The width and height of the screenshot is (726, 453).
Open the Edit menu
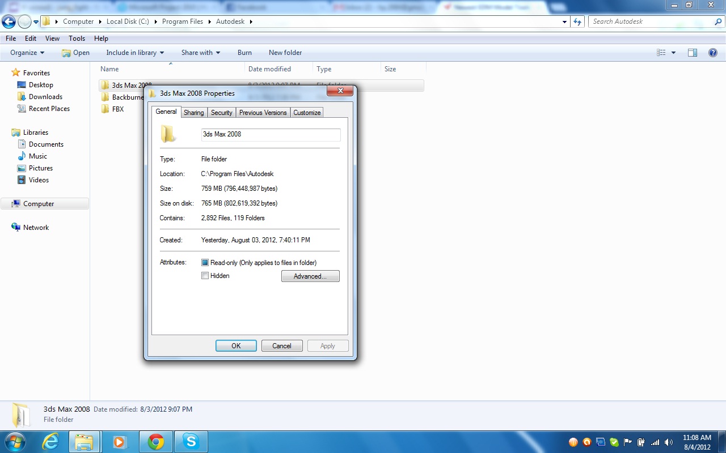pos(31,39)
